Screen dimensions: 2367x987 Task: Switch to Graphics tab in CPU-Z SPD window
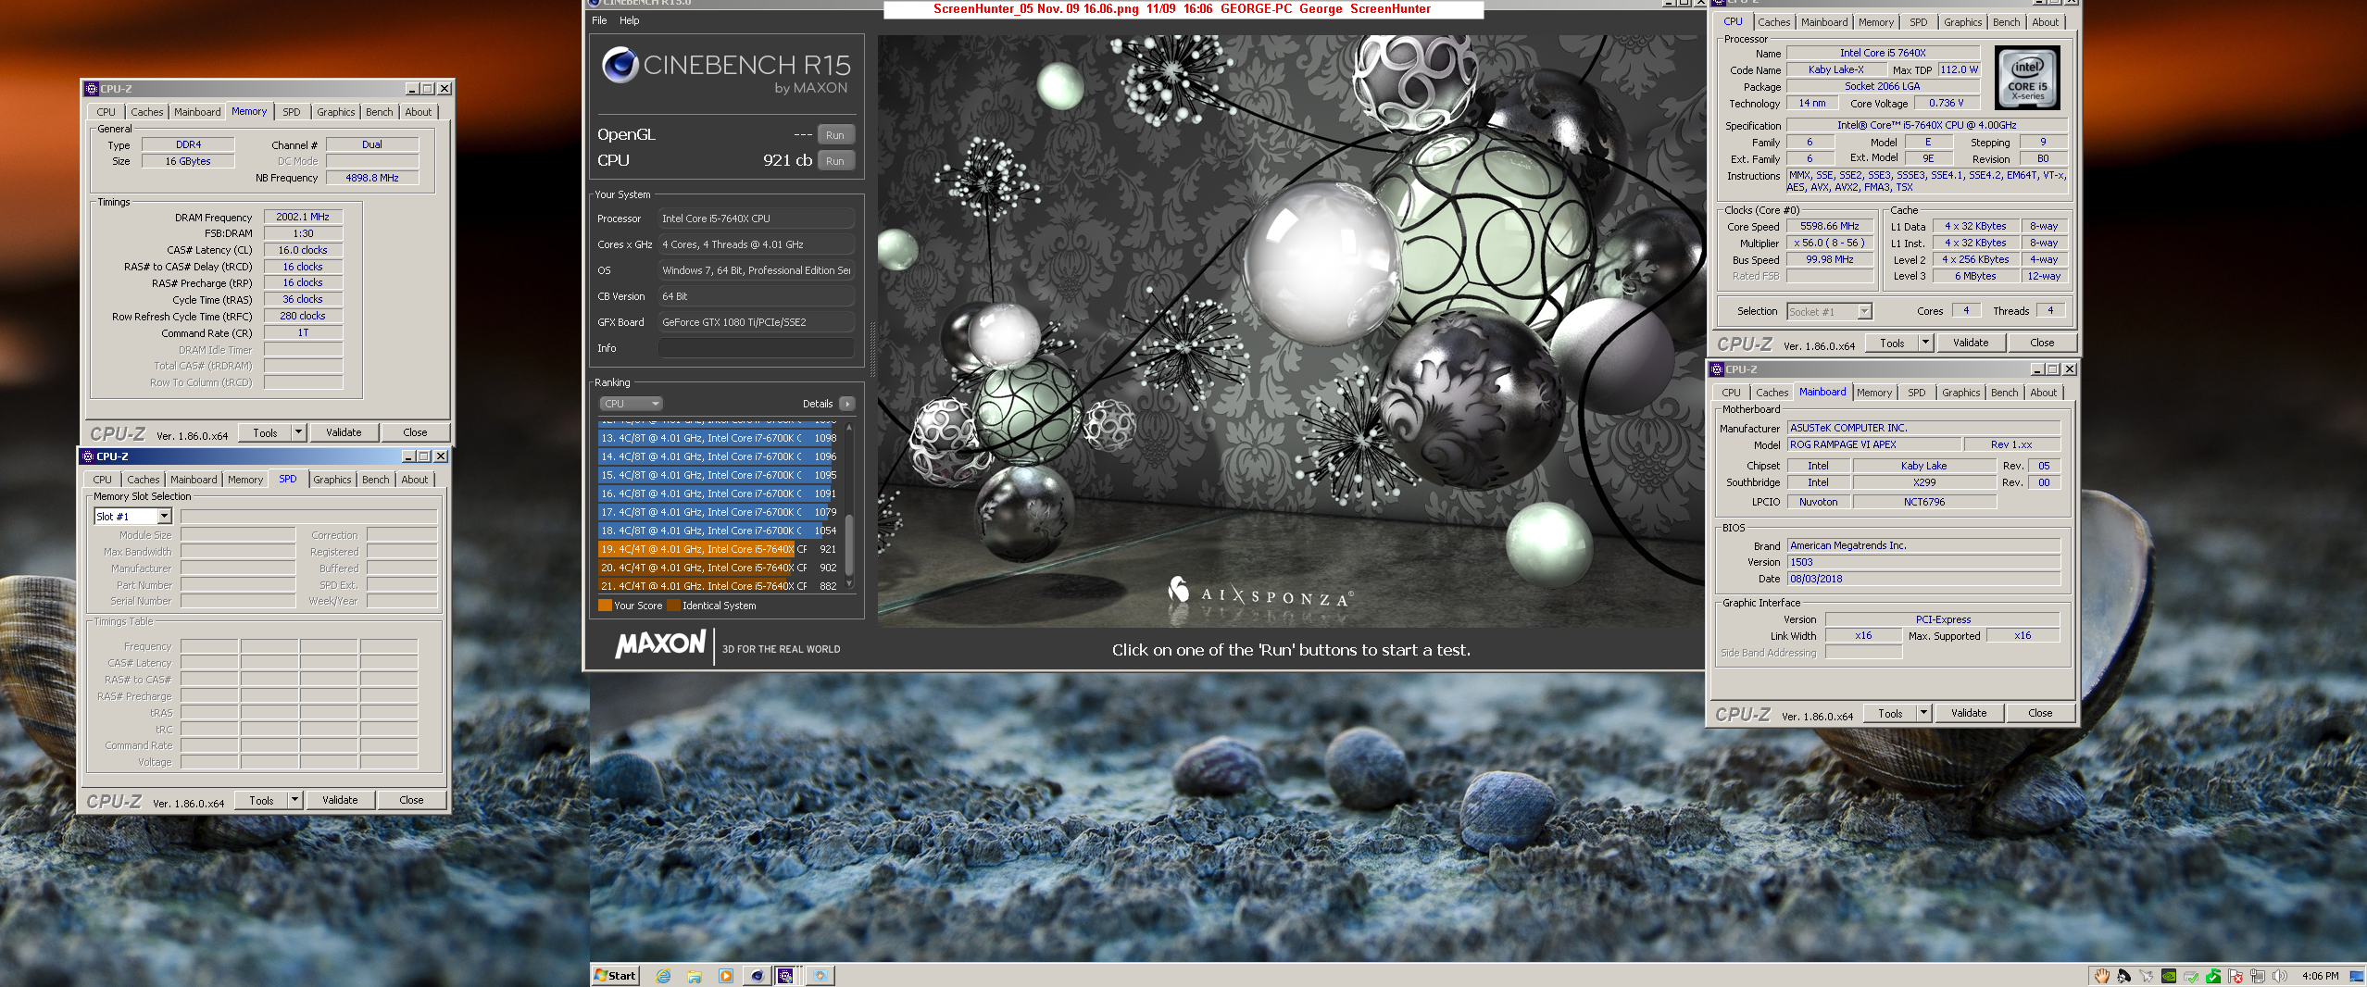(x=332, y=480)
